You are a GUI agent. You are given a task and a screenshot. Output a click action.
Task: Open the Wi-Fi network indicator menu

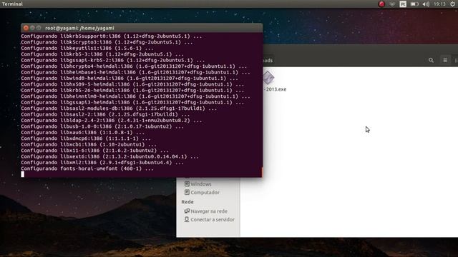pyautogui.click(x=392, y=4)
